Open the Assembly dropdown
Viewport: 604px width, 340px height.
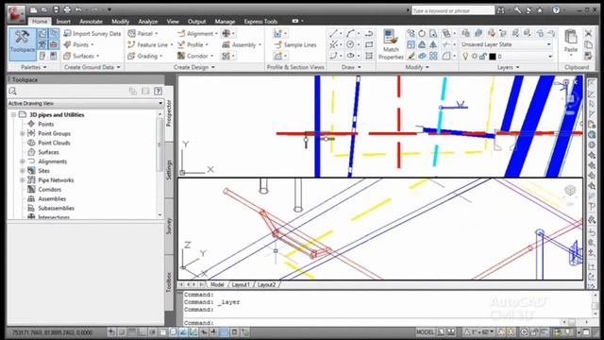coord(242,44)
